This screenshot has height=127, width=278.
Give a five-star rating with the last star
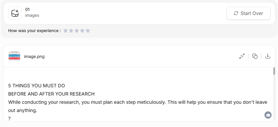pyautogui.click(x=88, y=31)
